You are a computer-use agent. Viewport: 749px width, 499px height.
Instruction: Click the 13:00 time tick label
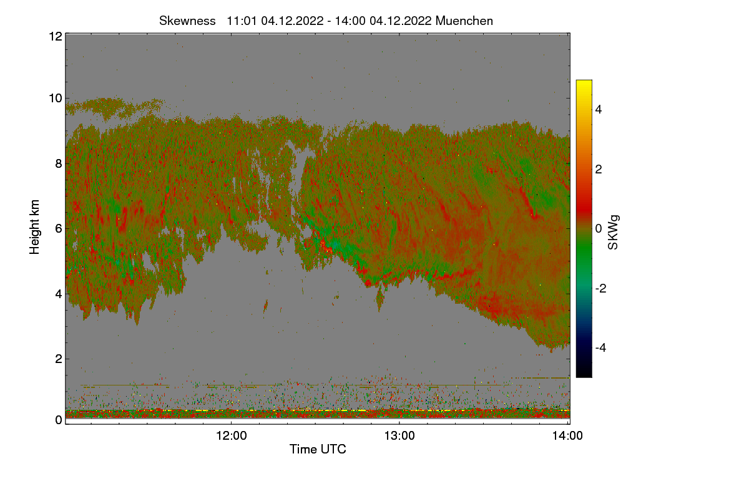[399, 436]
